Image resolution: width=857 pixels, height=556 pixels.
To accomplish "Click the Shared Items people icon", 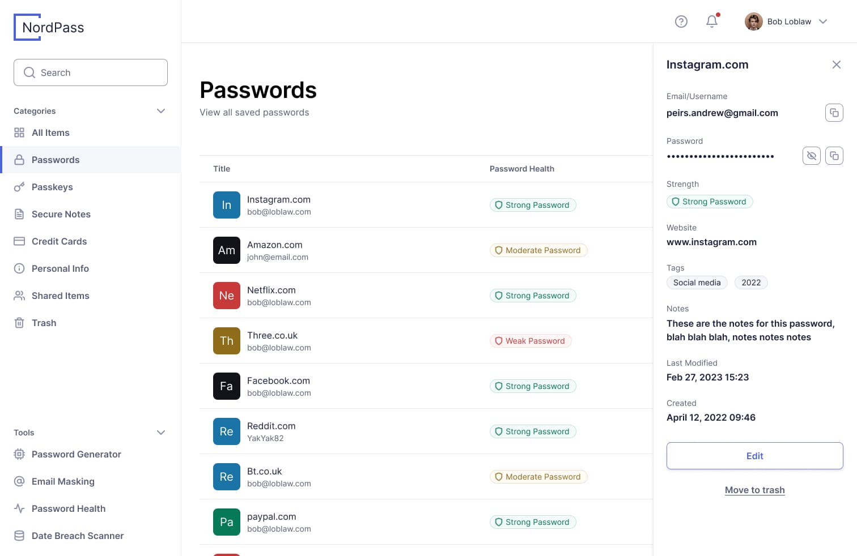I will (x=19, y=296).
